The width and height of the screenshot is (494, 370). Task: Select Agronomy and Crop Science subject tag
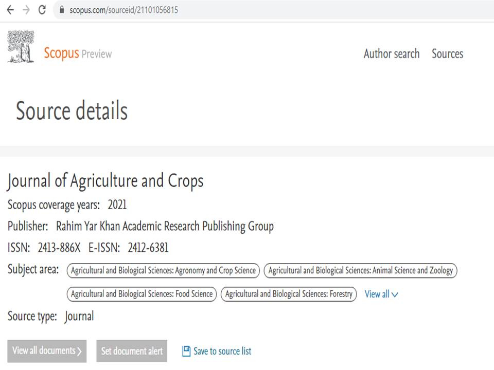[163, 271]
